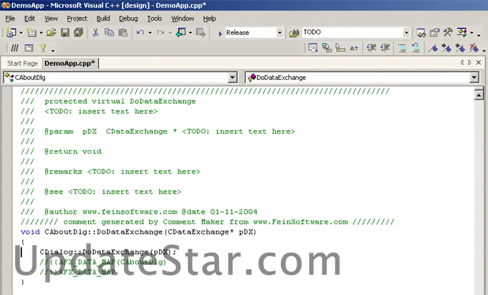Screen dimensions: 488x295
Task: Open the Release configuration dropdown
Action: (280, 32)
